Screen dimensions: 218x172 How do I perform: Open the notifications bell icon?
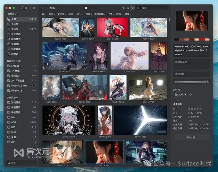21,8
